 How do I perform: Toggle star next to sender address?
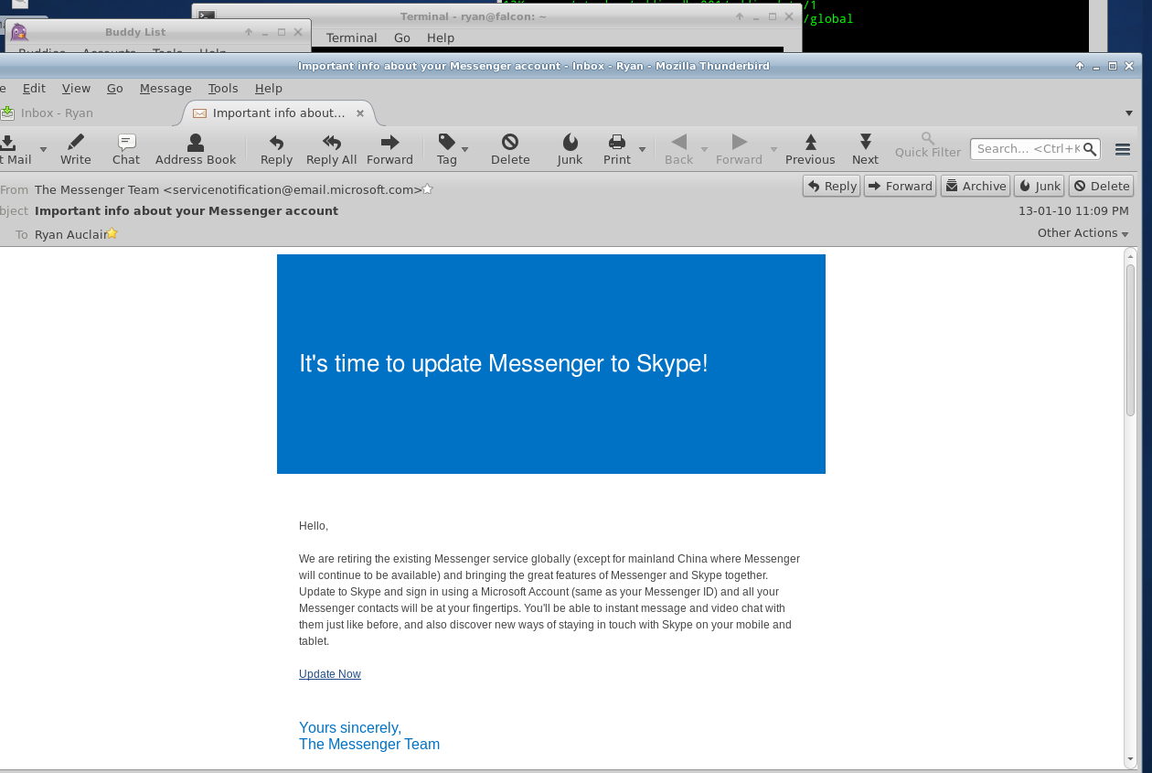click(428, 189)
